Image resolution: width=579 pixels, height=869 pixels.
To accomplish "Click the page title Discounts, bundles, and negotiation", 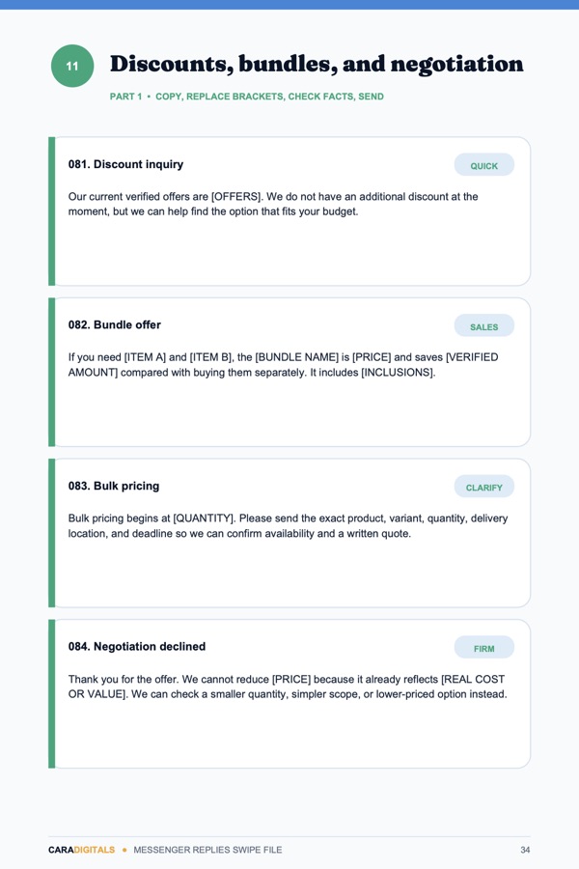I will tap(317, 65).
